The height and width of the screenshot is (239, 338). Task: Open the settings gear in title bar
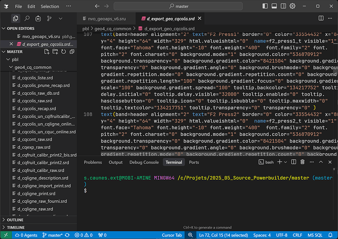tap(292, 6)
